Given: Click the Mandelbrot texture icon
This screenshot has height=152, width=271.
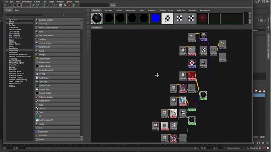Looking at the screenshot, I should click(x=37, y=132).
